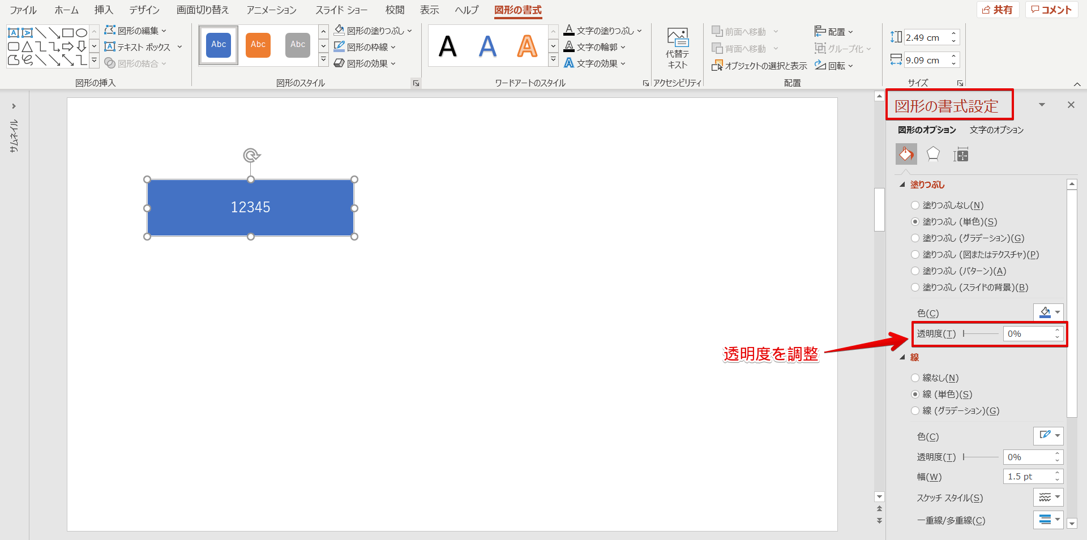Collapse the 線 line section
Viewport: 1087px width, 540px height.
pos(902,357)
